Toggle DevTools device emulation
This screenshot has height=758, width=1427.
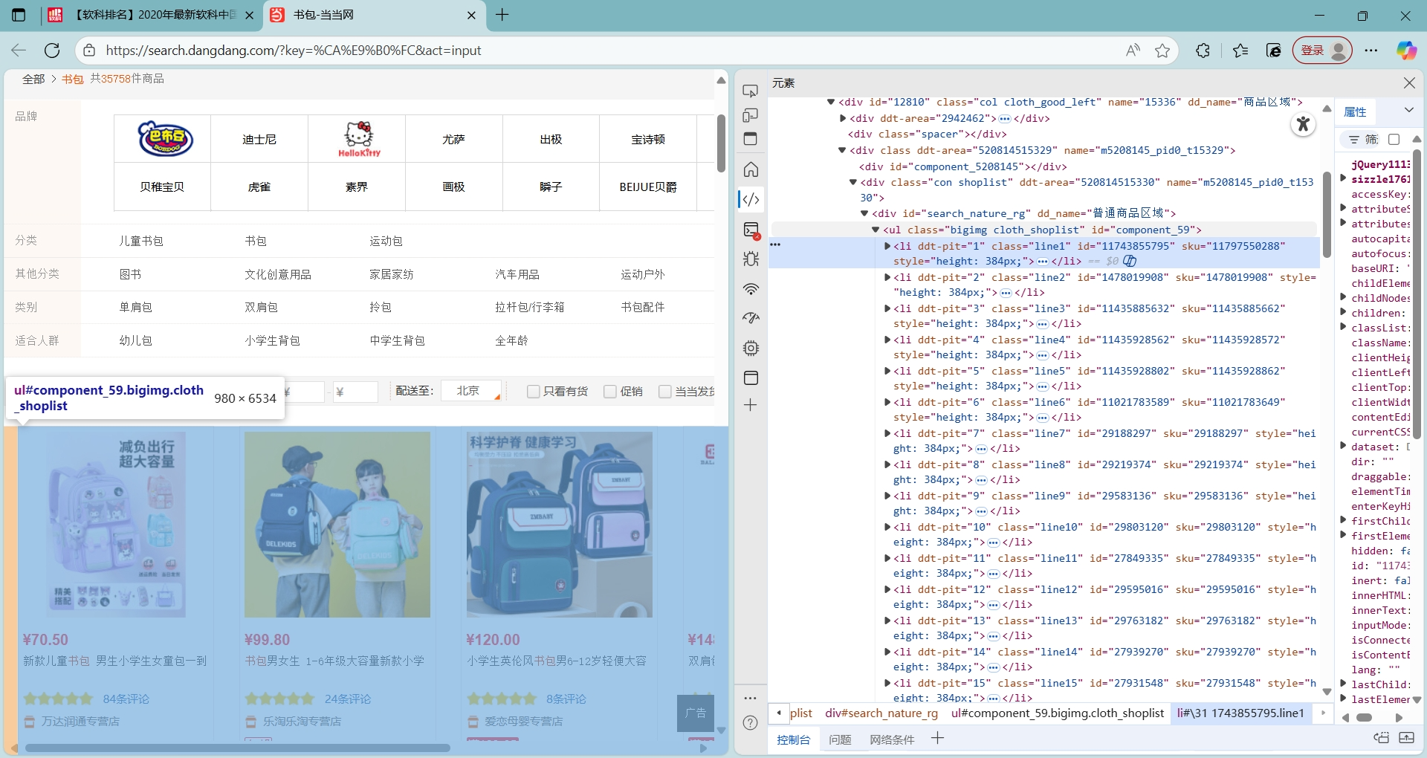click(751, 115)
